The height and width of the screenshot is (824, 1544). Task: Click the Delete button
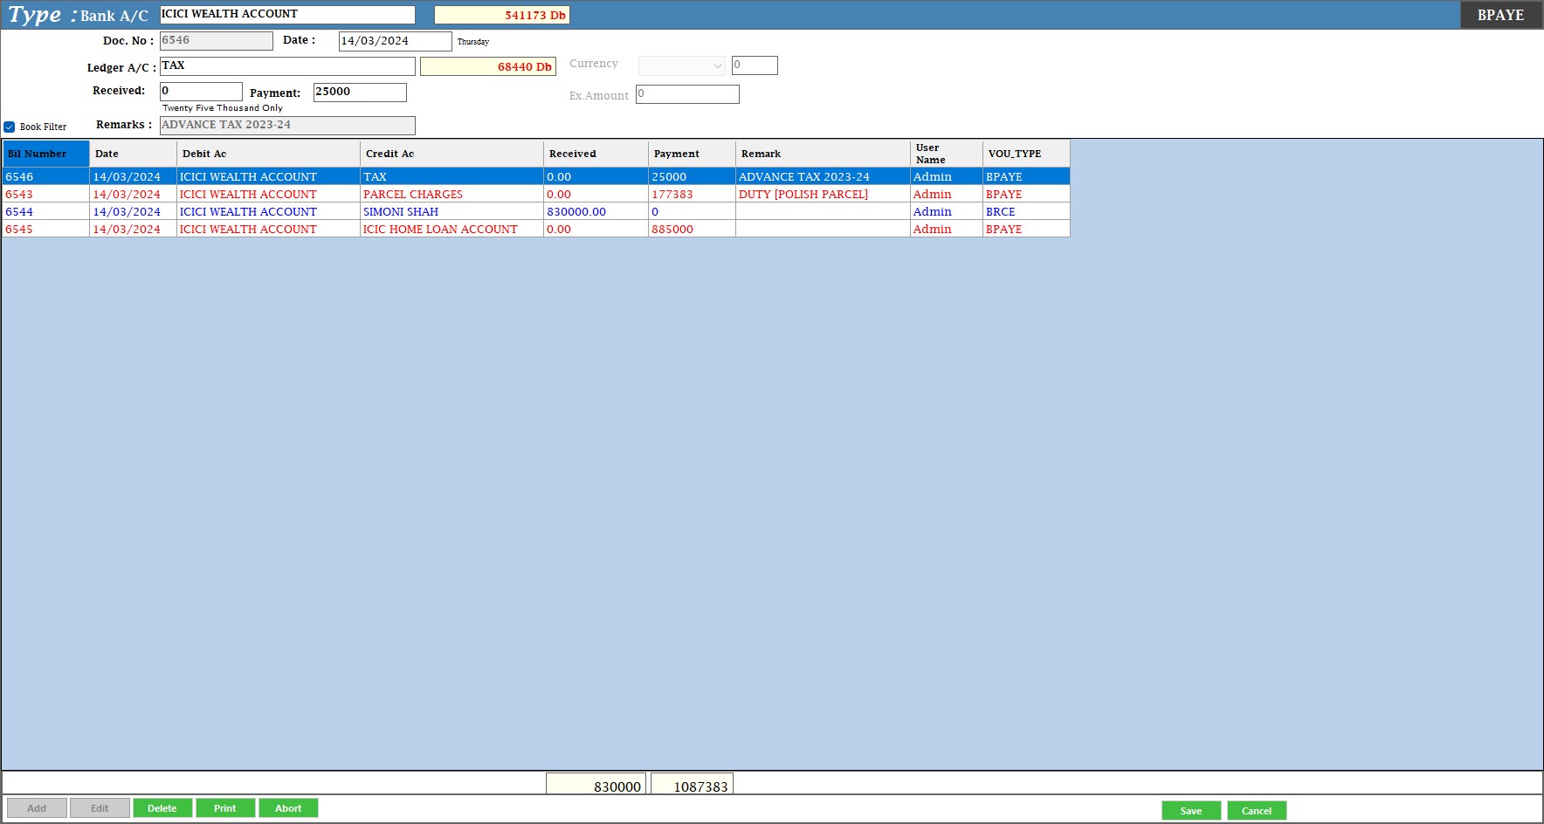[x=162, y=808]
